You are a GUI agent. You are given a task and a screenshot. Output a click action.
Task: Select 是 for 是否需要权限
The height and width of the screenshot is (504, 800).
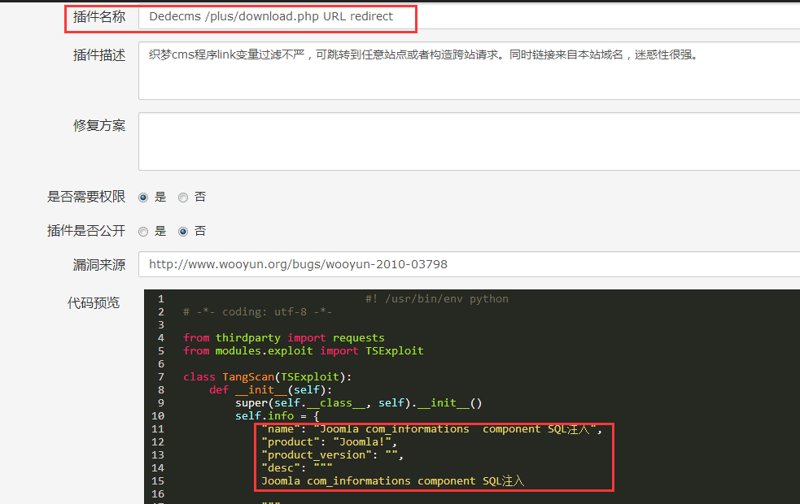tap(143, 198)
